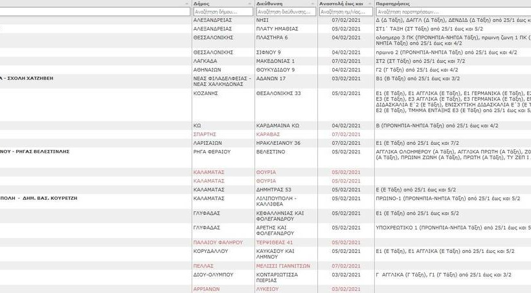This screenshot has width=531, height=293.
Task: Open column menu icon for Δήμος header
Action: click(250, 4)
